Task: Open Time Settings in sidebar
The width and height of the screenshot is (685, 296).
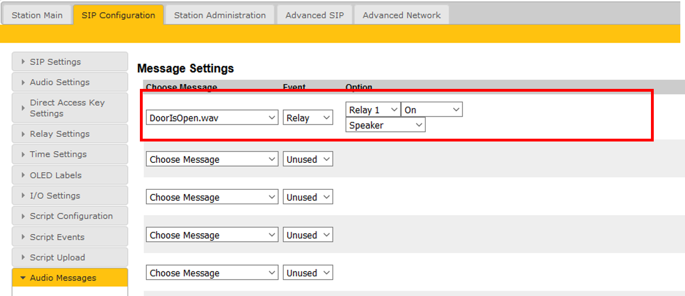Action: 69,155
